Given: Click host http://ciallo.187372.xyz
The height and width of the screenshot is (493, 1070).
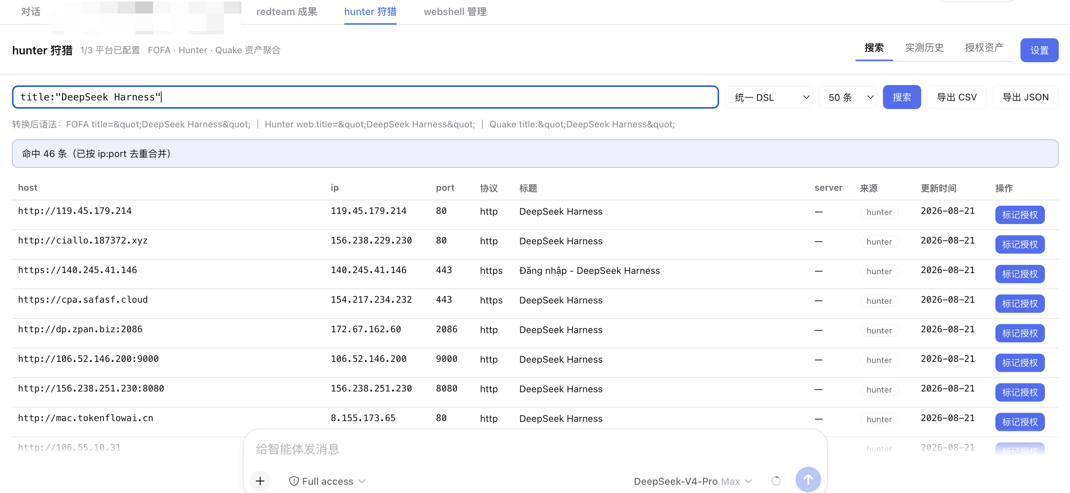Looking at the screenshot, I should [x=82, y=241].
